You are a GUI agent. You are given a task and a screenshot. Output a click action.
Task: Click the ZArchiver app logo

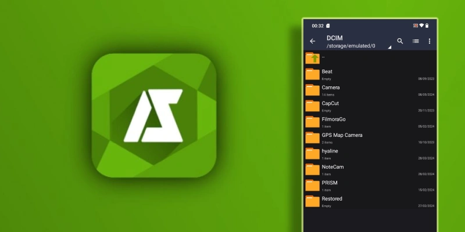[153, 115]
